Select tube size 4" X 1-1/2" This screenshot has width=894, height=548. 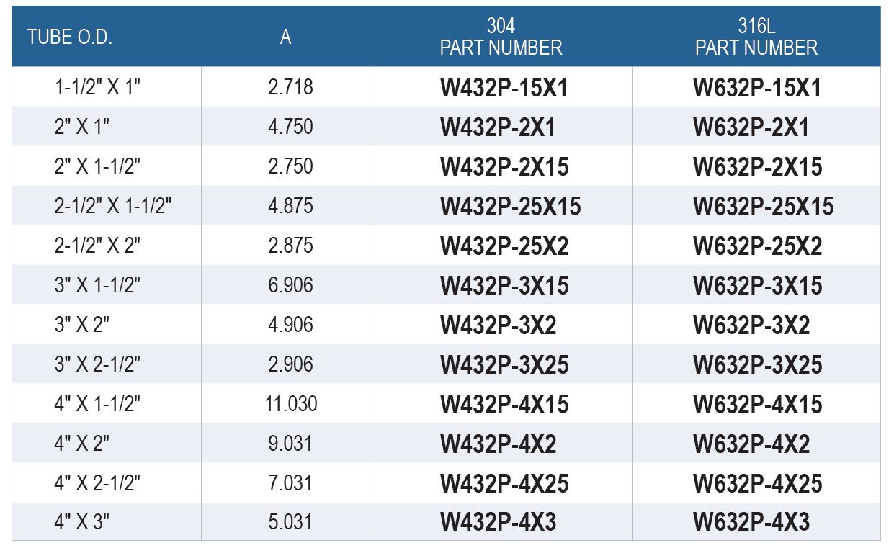97,405
